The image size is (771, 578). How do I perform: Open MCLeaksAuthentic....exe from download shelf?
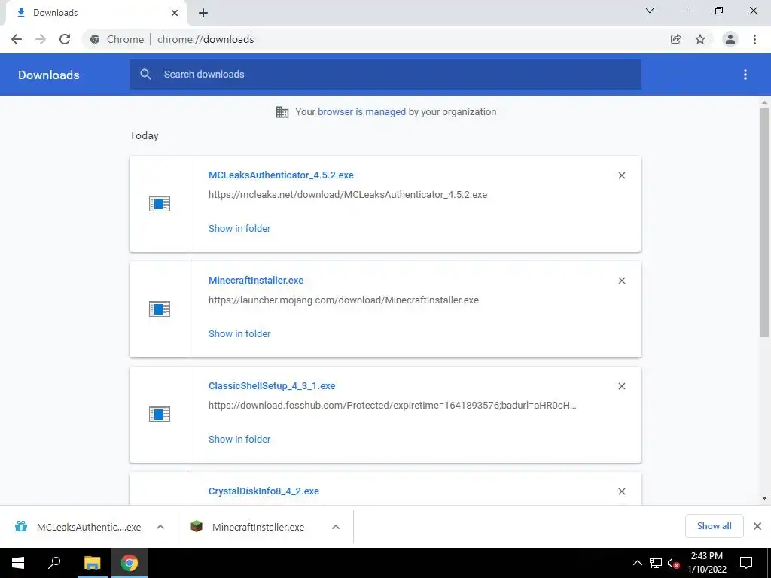pos(89,527)
